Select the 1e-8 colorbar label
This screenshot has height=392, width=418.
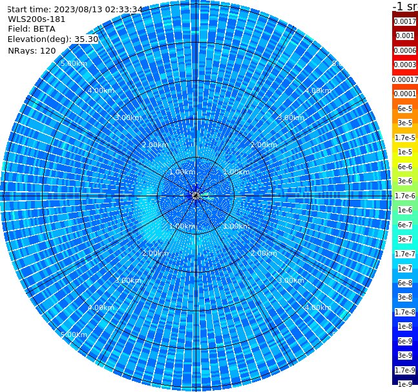pyautogui.click(x=405, y=326)
